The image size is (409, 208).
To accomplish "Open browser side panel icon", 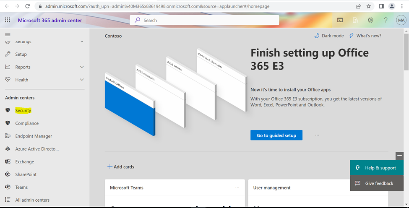I will point(381,6).
